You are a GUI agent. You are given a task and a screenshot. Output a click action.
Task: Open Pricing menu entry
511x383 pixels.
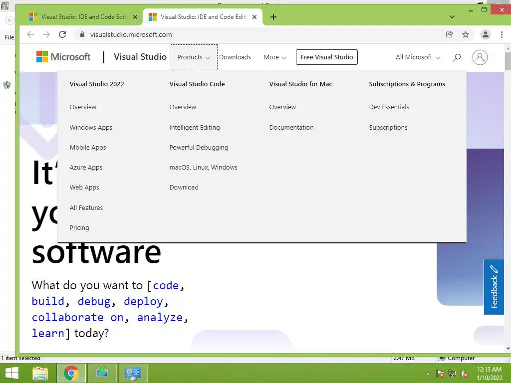click(79, 227)
